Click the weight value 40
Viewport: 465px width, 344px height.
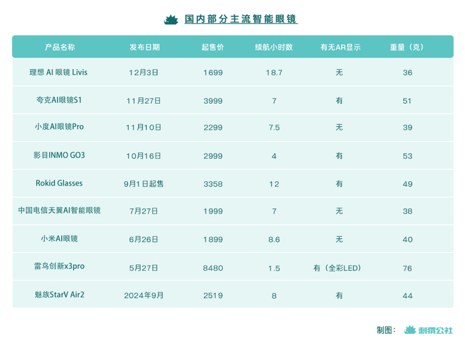coord(407,240)
